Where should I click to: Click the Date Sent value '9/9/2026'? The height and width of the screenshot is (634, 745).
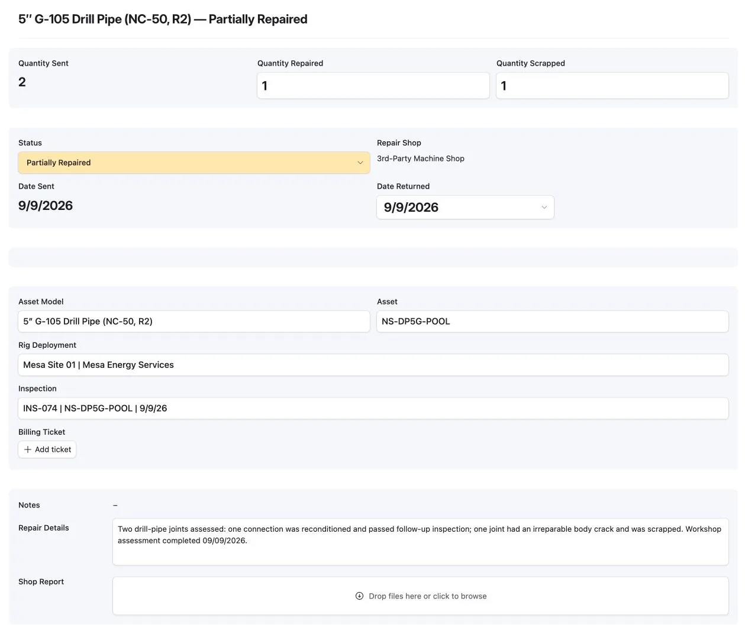(46, 206)
